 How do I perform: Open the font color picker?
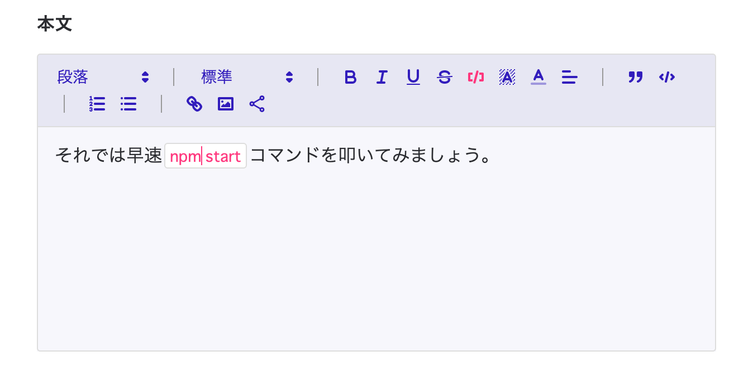[x=538, y=77]
